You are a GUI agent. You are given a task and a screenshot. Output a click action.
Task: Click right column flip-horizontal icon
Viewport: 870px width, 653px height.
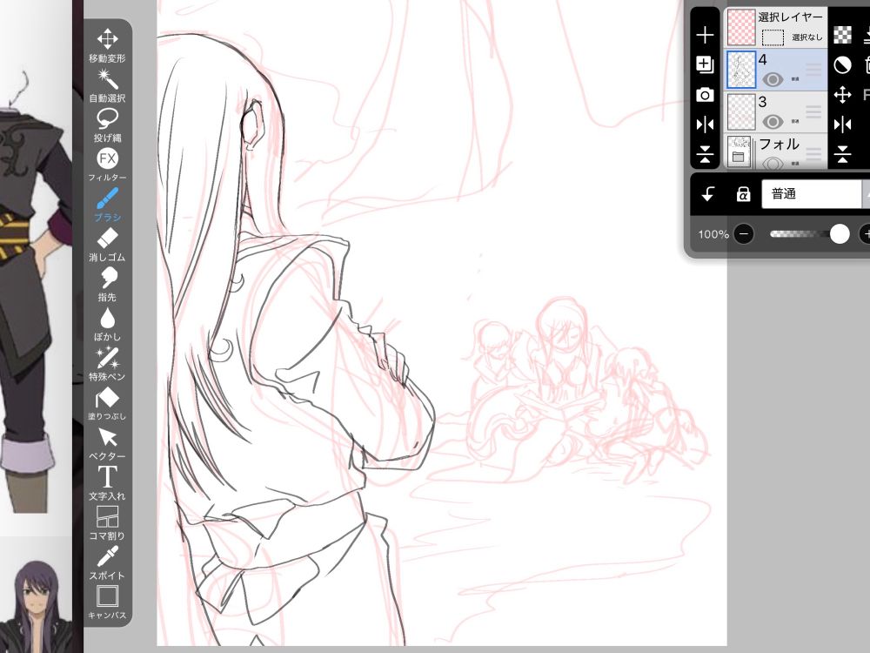[842, 125]
